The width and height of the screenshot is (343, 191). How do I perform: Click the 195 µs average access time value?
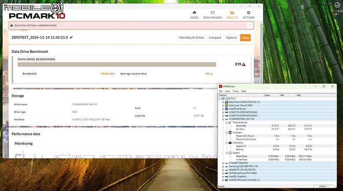(x=209, y=74)
